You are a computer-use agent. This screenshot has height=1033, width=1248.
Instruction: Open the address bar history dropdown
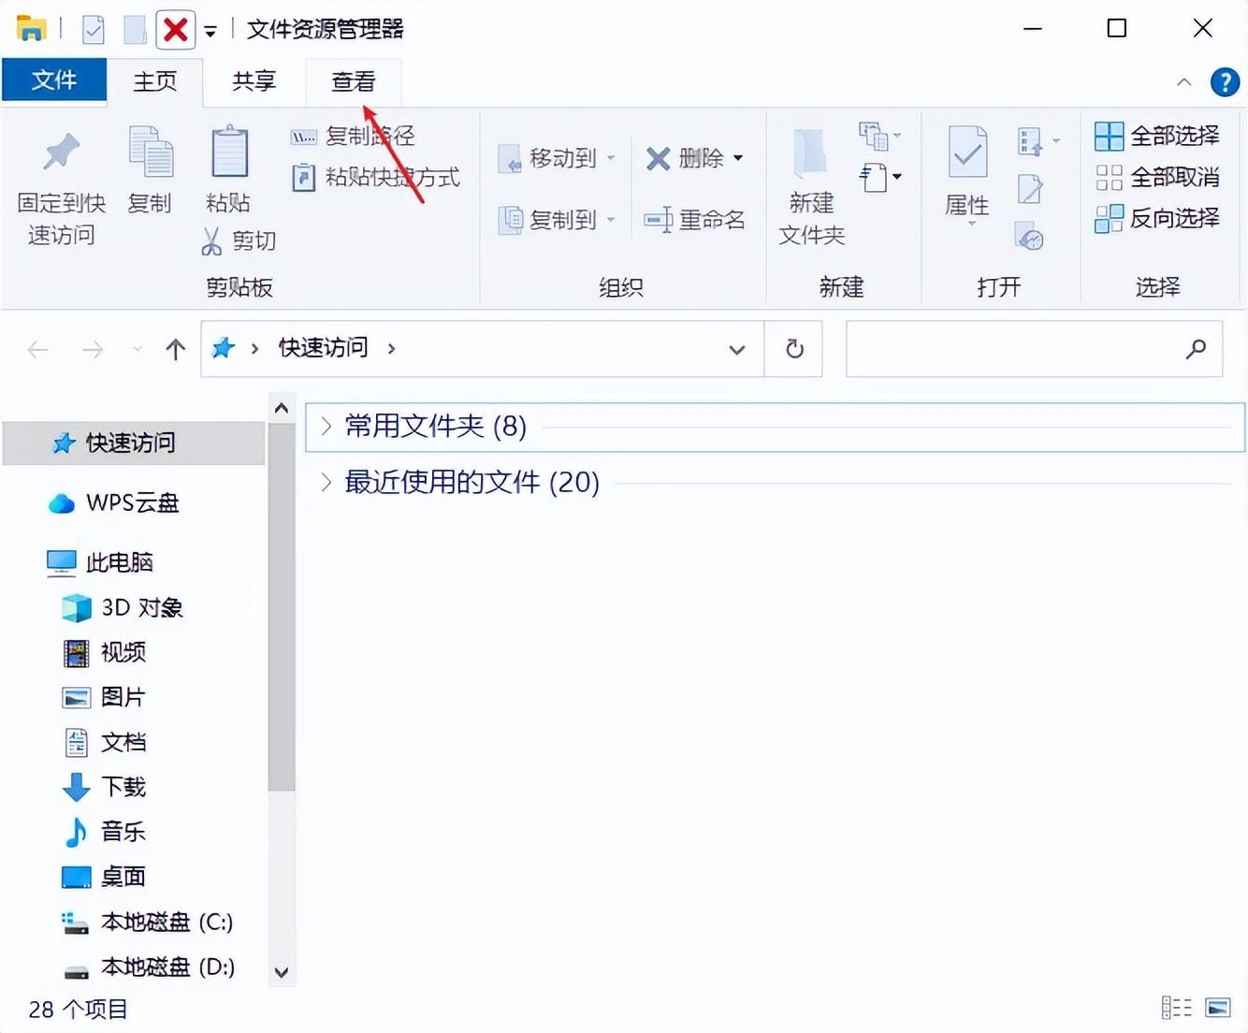[x=737, y=350]
